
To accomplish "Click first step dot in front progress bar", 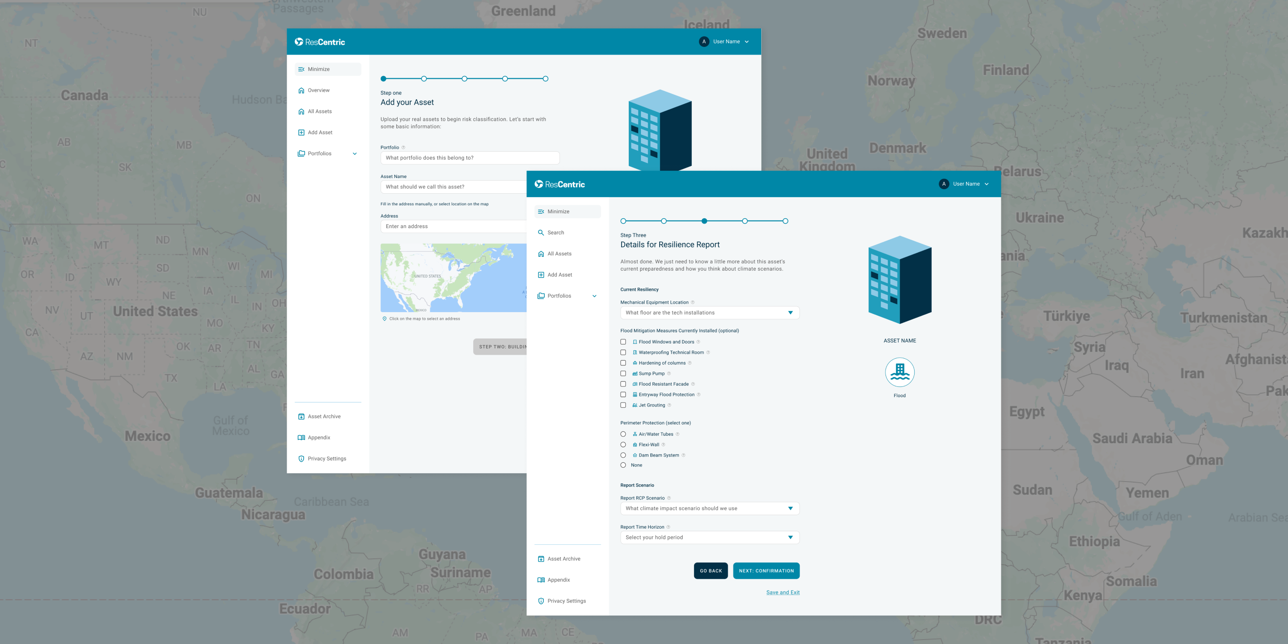I will (x=623, y=221).
